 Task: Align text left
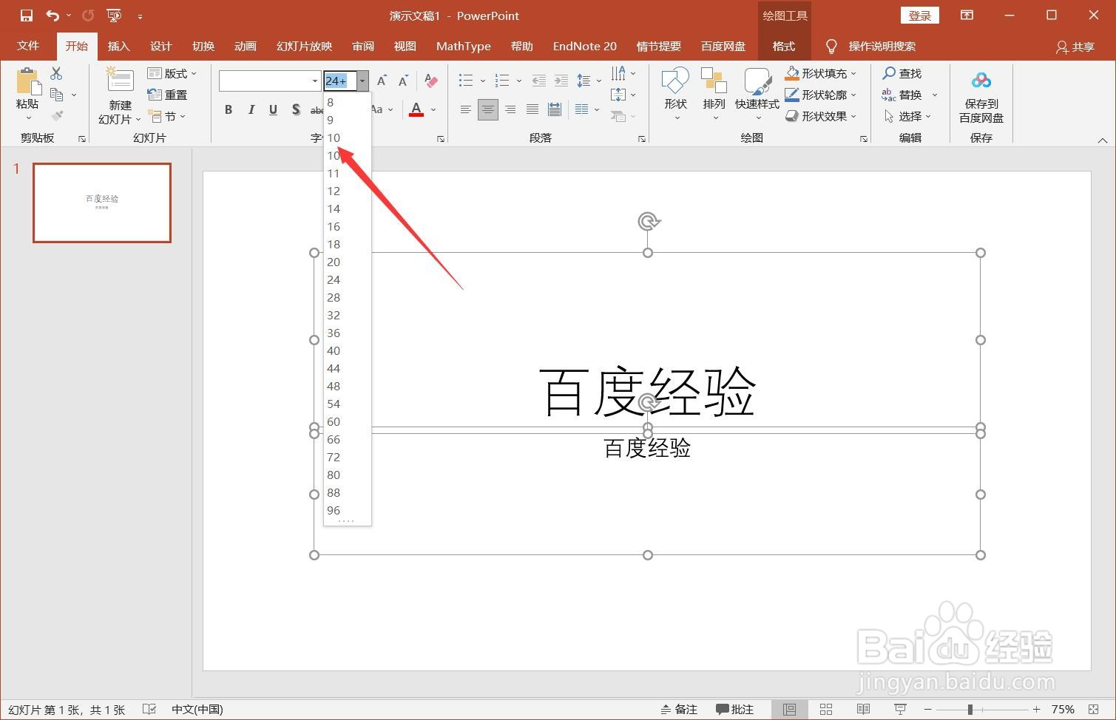point(465,109)
